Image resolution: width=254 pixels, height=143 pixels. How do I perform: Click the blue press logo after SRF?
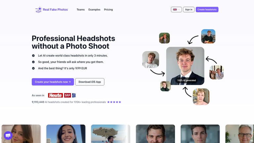[x=74, y=95]
